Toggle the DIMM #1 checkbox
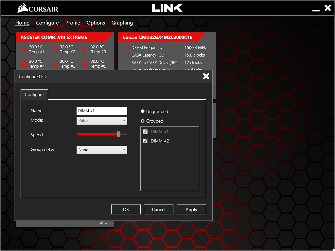 (x=145, y=132)
